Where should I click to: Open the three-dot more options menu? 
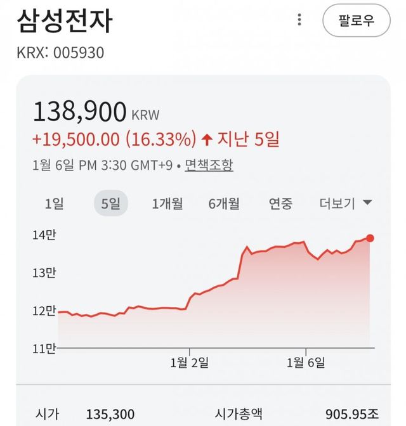point(299,20)
